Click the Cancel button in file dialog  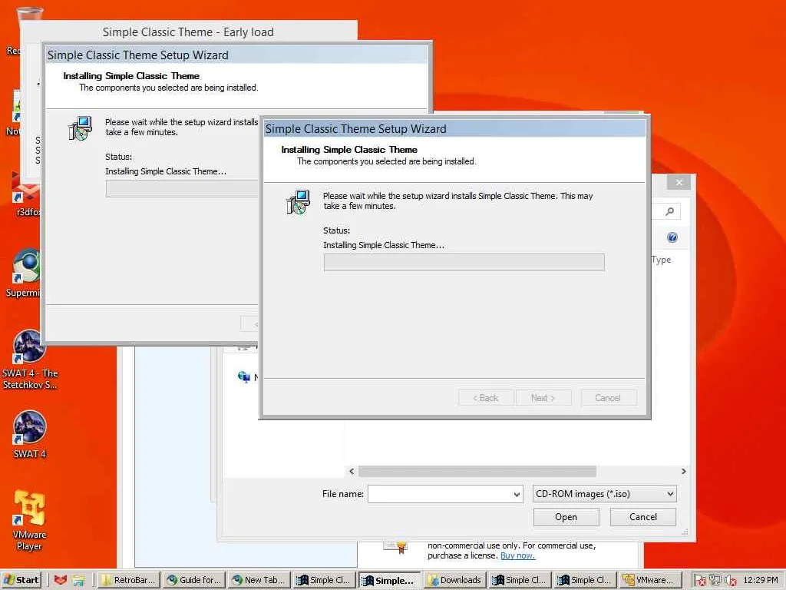642,517
